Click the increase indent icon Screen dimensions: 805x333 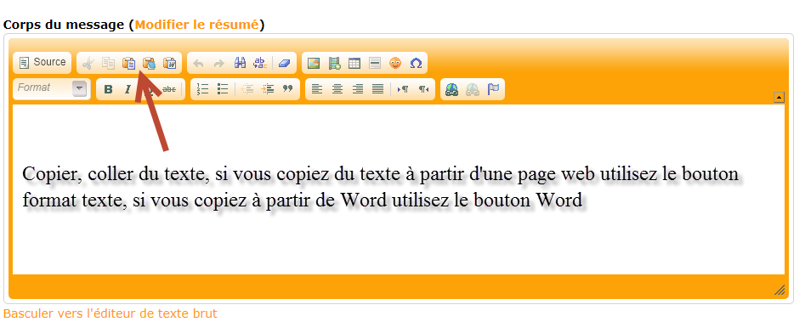tap(268, 89)
